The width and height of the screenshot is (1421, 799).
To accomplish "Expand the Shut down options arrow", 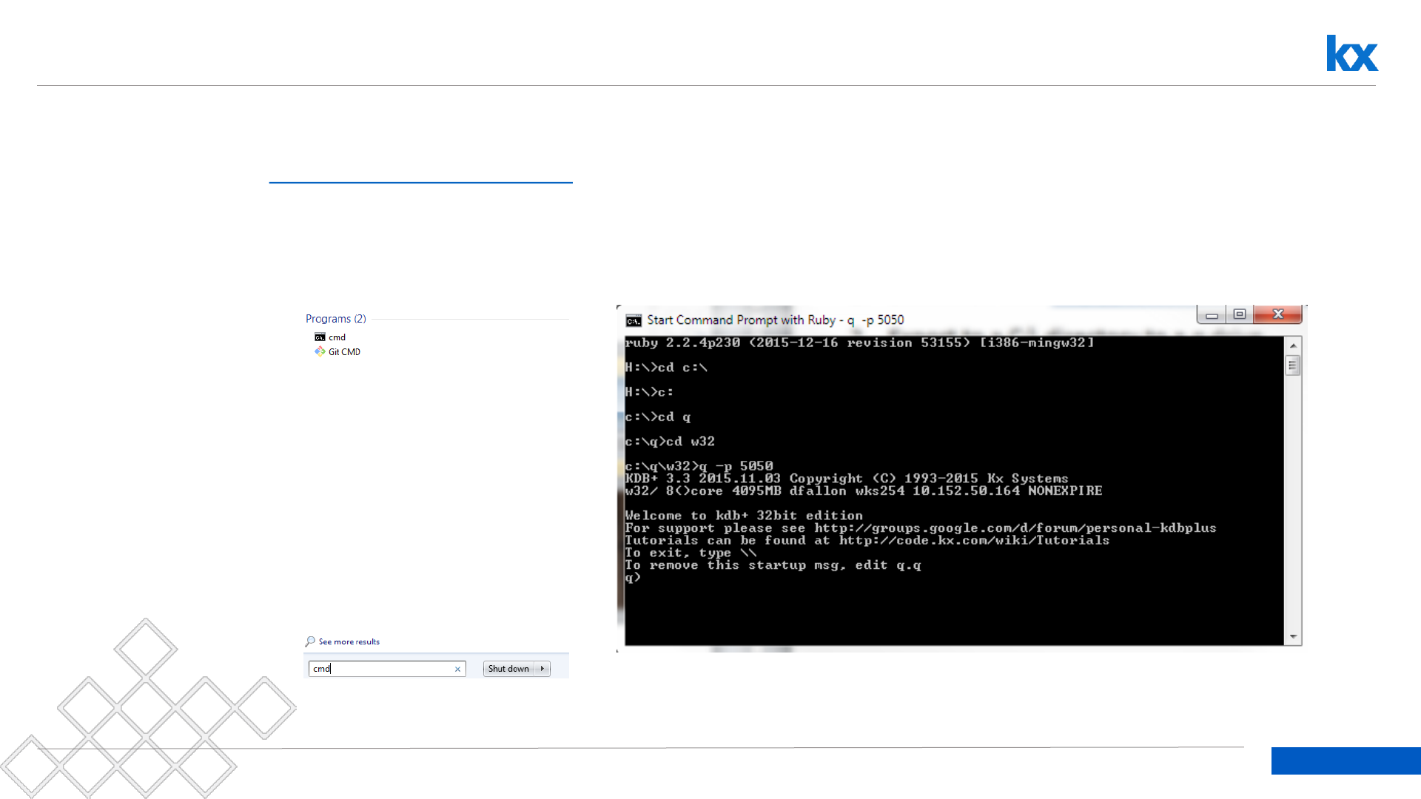I will point(542,669).
